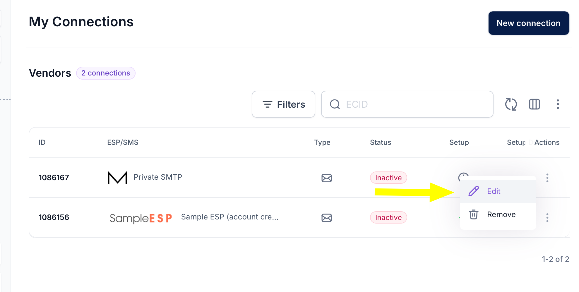Click Inactive status of Private SMTP
Image resolution: width=579 pixels, height=292 pixels.
click(388, 178)
